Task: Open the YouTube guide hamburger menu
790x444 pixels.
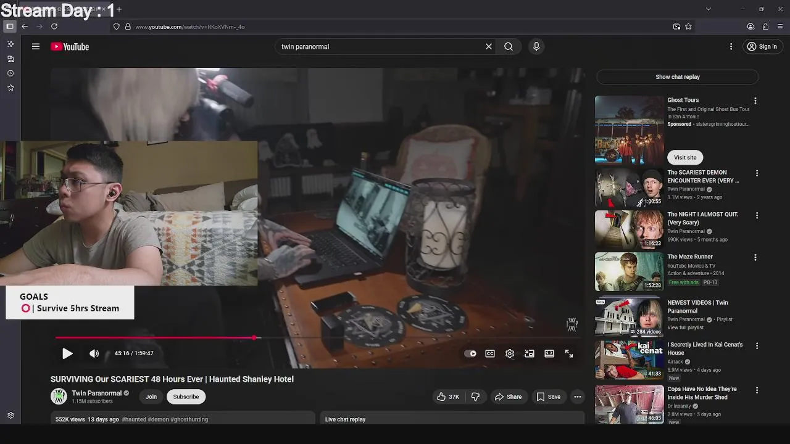Action: (x=36, y=46)
